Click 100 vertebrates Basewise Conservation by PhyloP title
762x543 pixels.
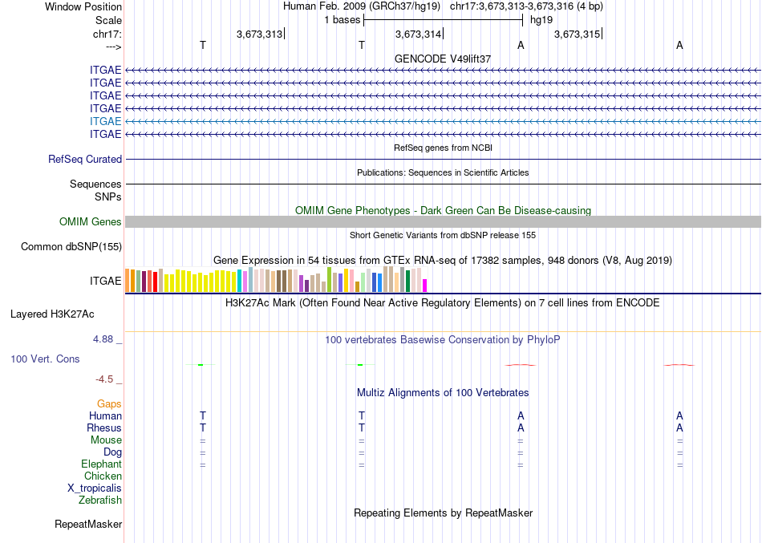click(x=443, y=340)
